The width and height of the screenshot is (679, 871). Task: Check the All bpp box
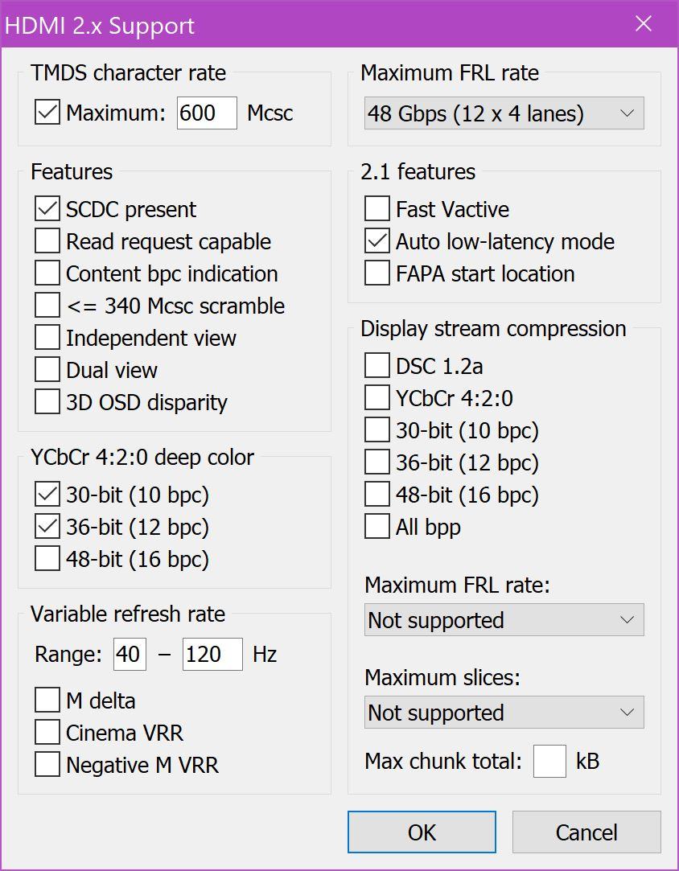[377, 527]
